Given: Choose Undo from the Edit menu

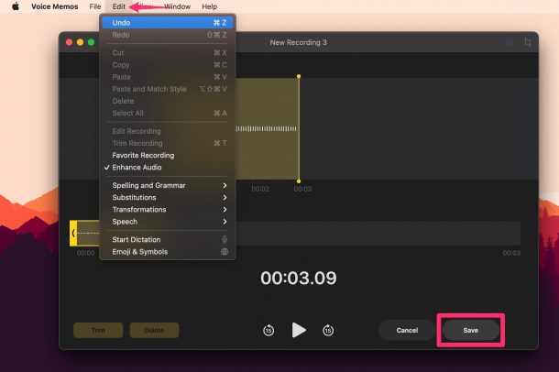Looking at the screenshot, I should (x=168, y=23).
